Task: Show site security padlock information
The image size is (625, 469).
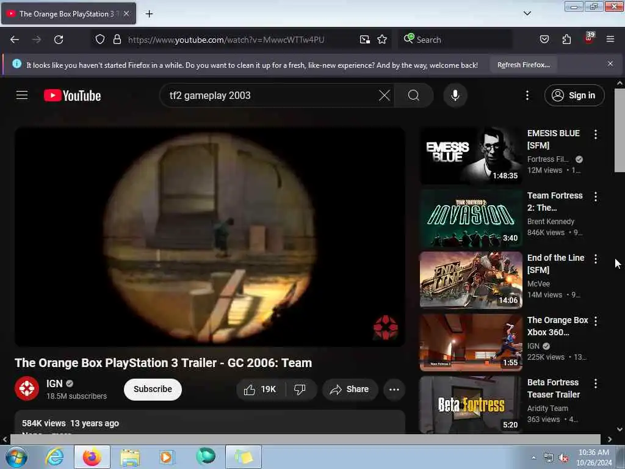Action: [117, 39]
